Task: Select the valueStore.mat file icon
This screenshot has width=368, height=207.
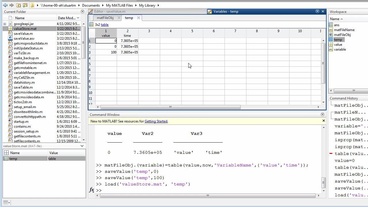Action: 10,29
